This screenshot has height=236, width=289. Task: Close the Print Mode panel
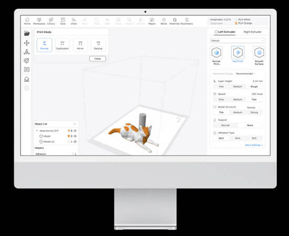(98, 59)
